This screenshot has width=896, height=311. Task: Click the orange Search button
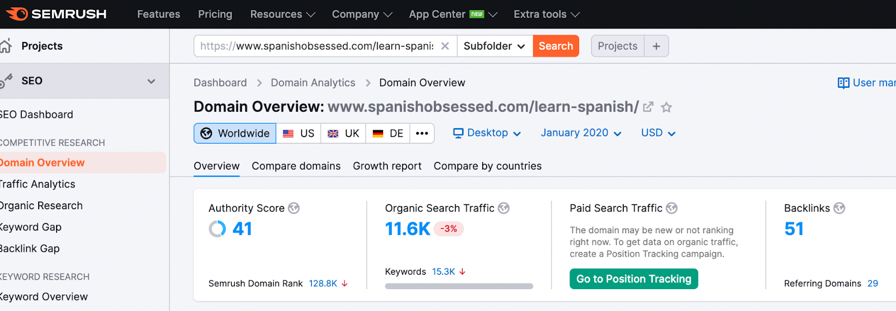point(556,46)
